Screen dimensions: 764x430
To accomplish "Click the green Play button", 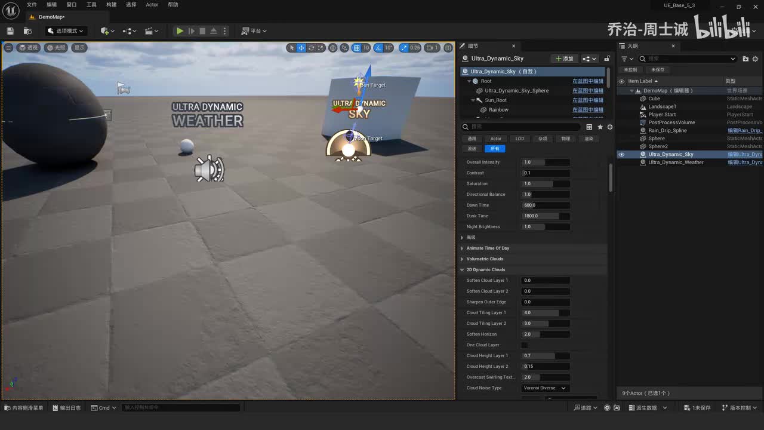I will click(x=180, y=31).
